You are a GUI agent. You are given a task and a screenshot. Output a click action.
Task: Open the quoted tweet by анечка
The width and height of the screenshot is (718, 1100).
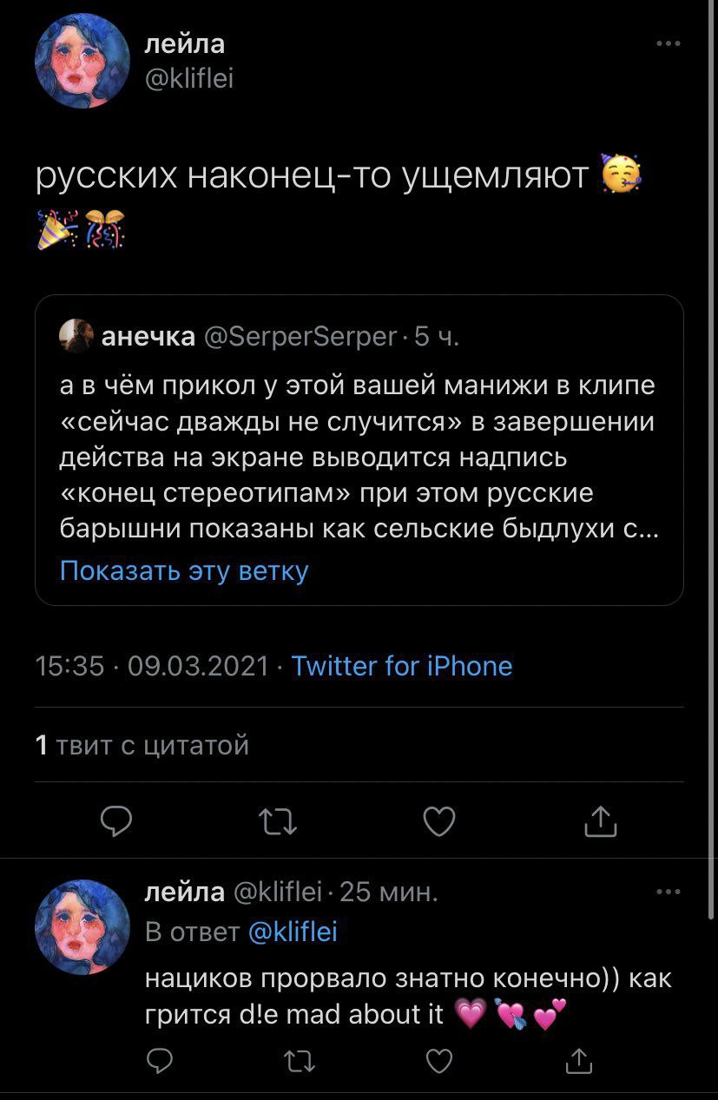(359, 451)
